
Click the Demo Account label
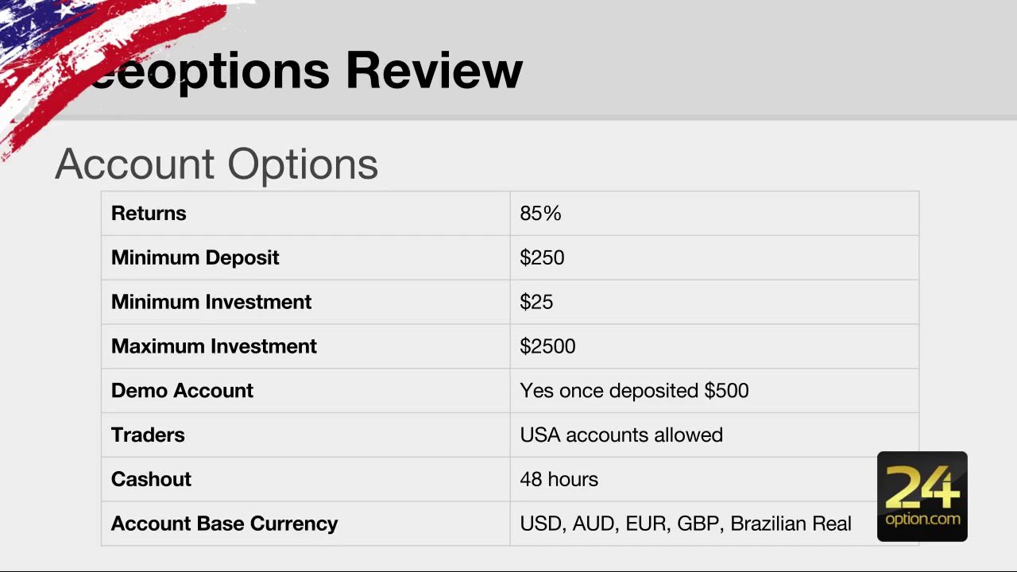click(182, 391)
